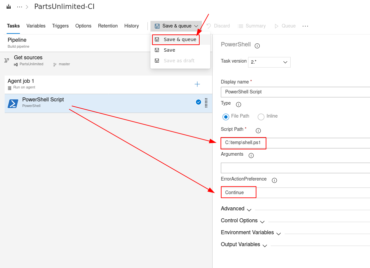Click Save in the dropdown menu
Screen dimensions: 370x268
tap(169, 50)
